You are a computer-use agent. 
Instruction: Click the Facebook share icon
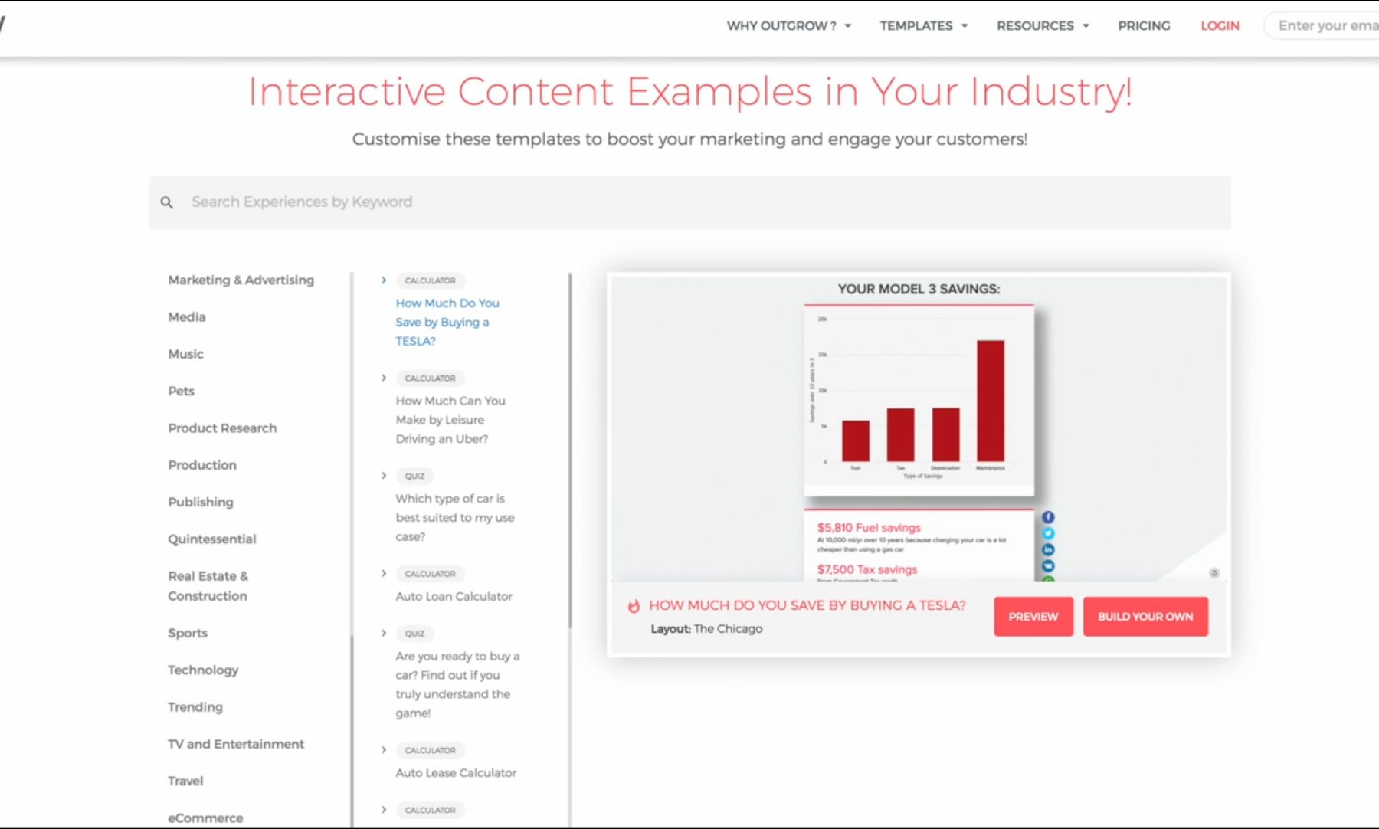coord(1048,517)
